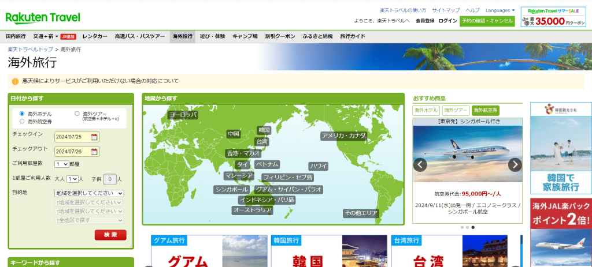Click the 楽天トラベルトップ breadcrumb link

pos(30,50)
